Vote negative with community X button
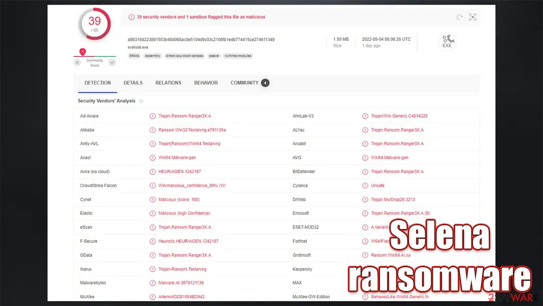 [x=77, y=62]
